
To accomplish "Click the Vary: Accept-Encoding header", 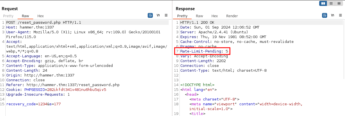I will point(204,56).
